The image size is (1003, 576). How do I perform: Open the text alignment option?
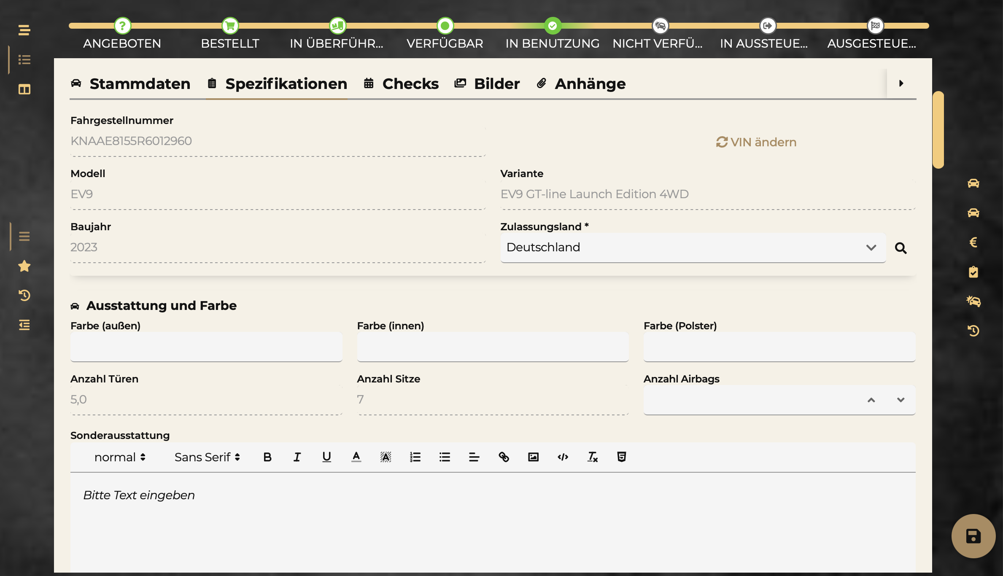(x=474, y=457)
